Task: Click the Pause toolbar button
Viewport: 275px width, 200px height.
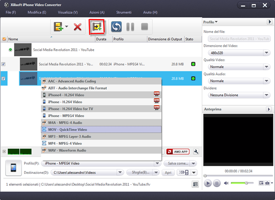Action: pos(130,27)
